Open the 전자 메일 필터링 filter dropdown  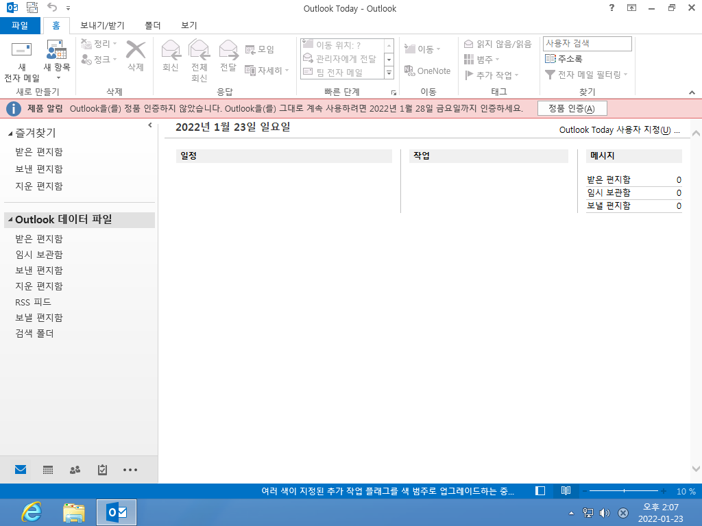click(587, 75)
